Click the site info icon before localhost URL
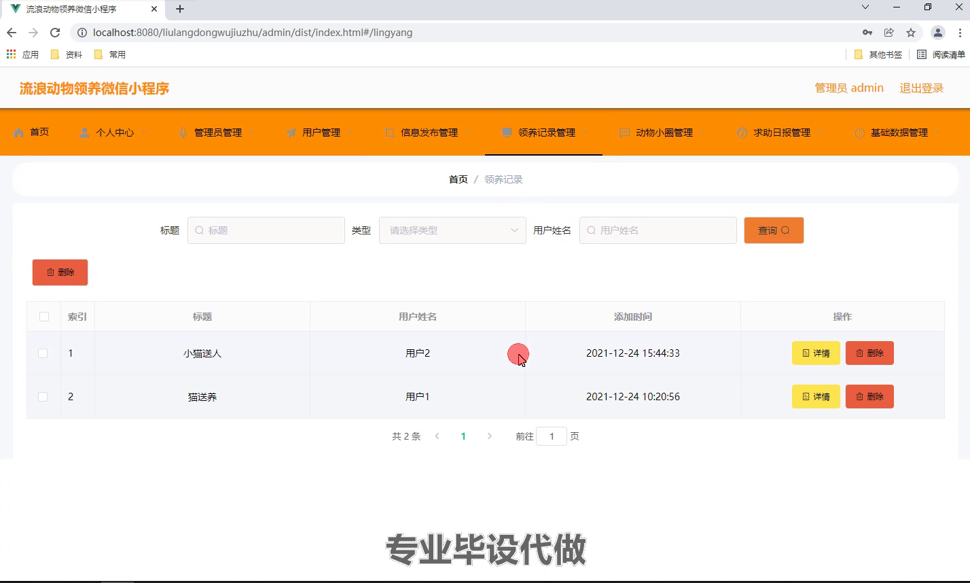This screenshot has height=583, width=970. (x=82, y=33)
